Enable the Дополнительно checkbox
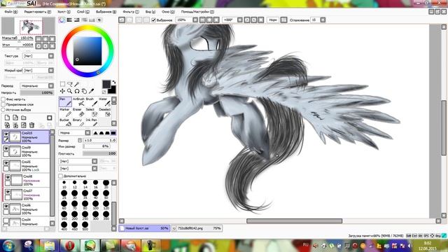Screen dimensions: 448x252 pyautogui.click(x=61, y=176)
